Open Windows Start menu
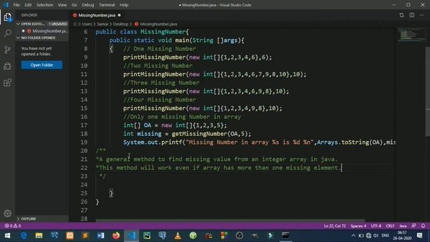430x242 pixels. 7,235
